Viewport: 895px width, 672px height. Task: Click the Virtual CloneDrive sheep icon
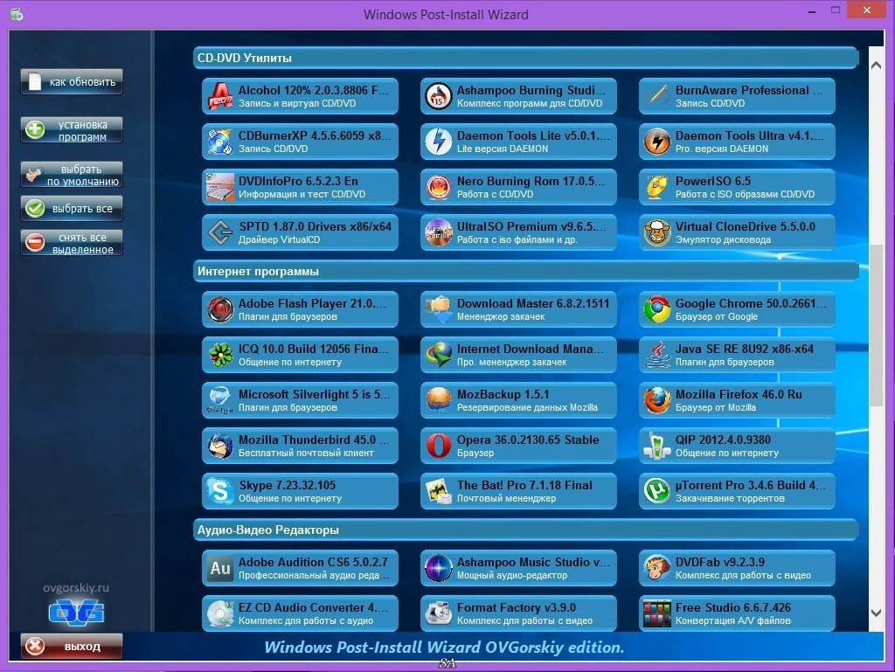657,232
